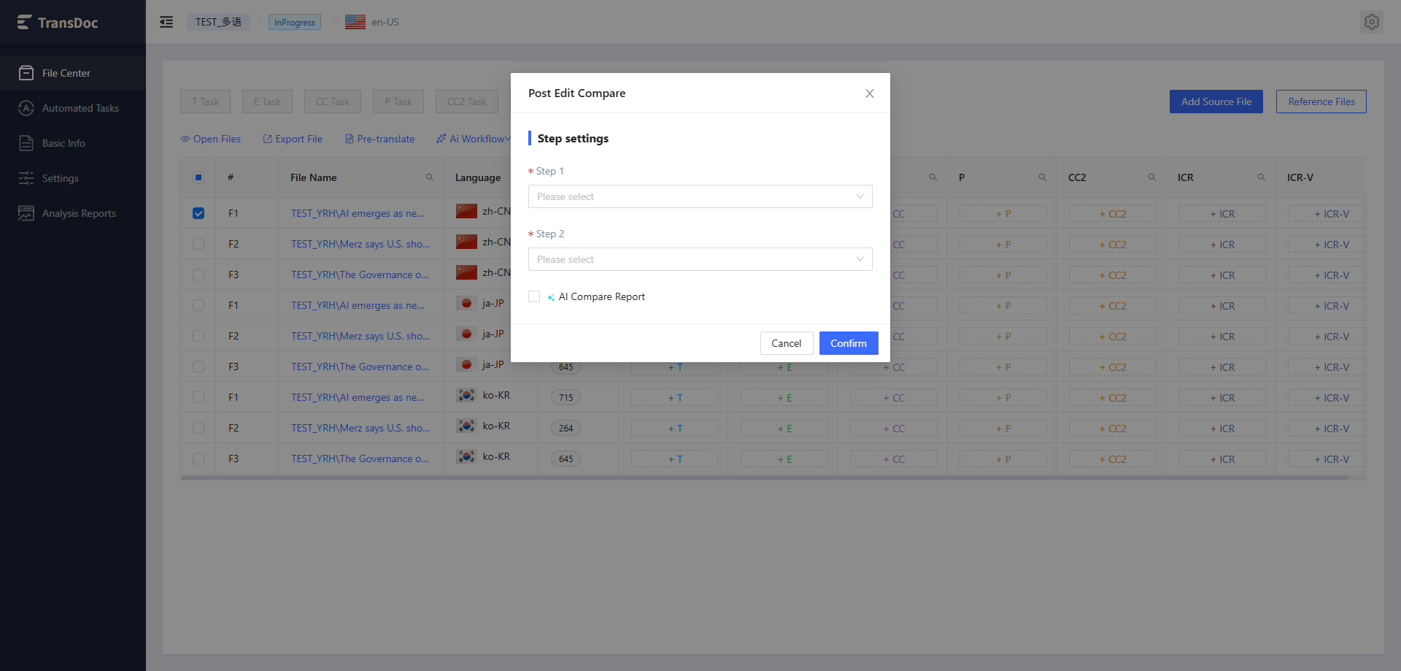Open Reference Files
The height and width of the screenshot is (671, 1401).
(1321, 101)
